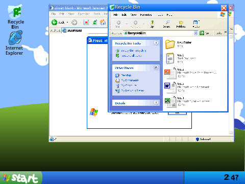Image resolution: width=245 pixels, height=184 pixels.
Task: Click the green Go arrow button
Action: pyautogui.click(x=202, y=33)
